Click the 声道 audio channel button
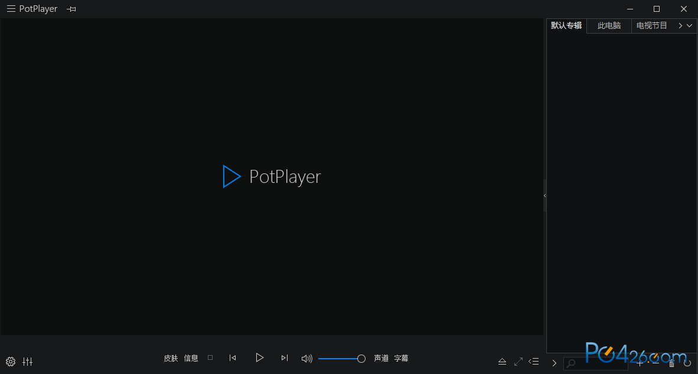Image resolution: width=698 pixels, height=374 pixels. 381,359
